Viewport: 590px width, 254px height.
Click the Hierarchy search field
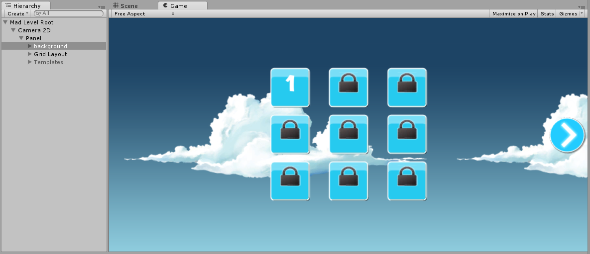(70, 13)
